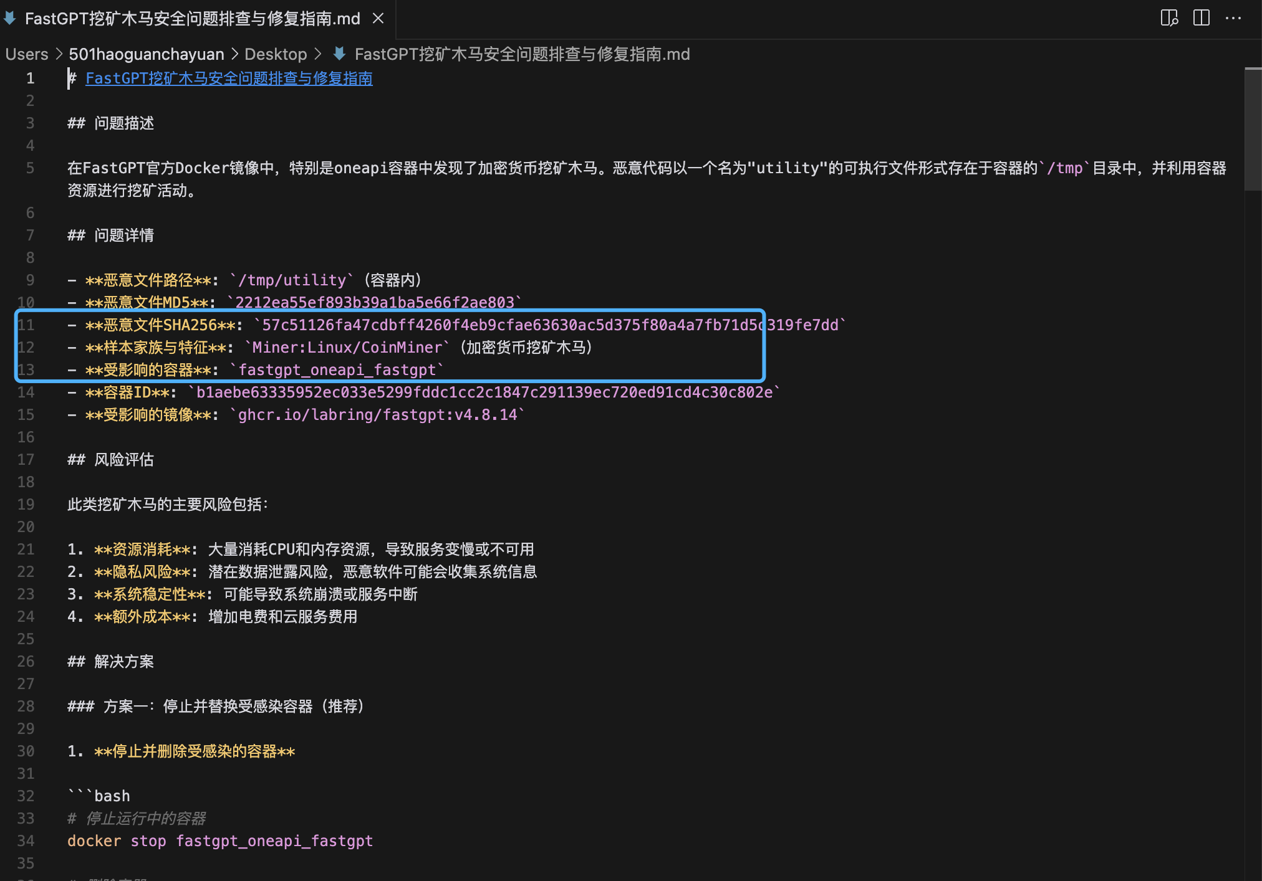1262x881 pixels.
Task: Close the FastGPT markdown tab
Action: (x=378, y=19)
